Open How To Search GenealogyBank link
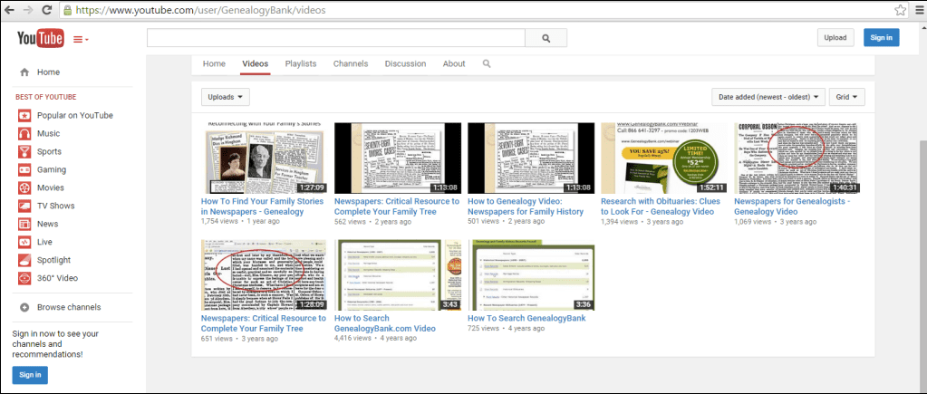Viewport: 927px width, 394px height. [x=526, y=319]
